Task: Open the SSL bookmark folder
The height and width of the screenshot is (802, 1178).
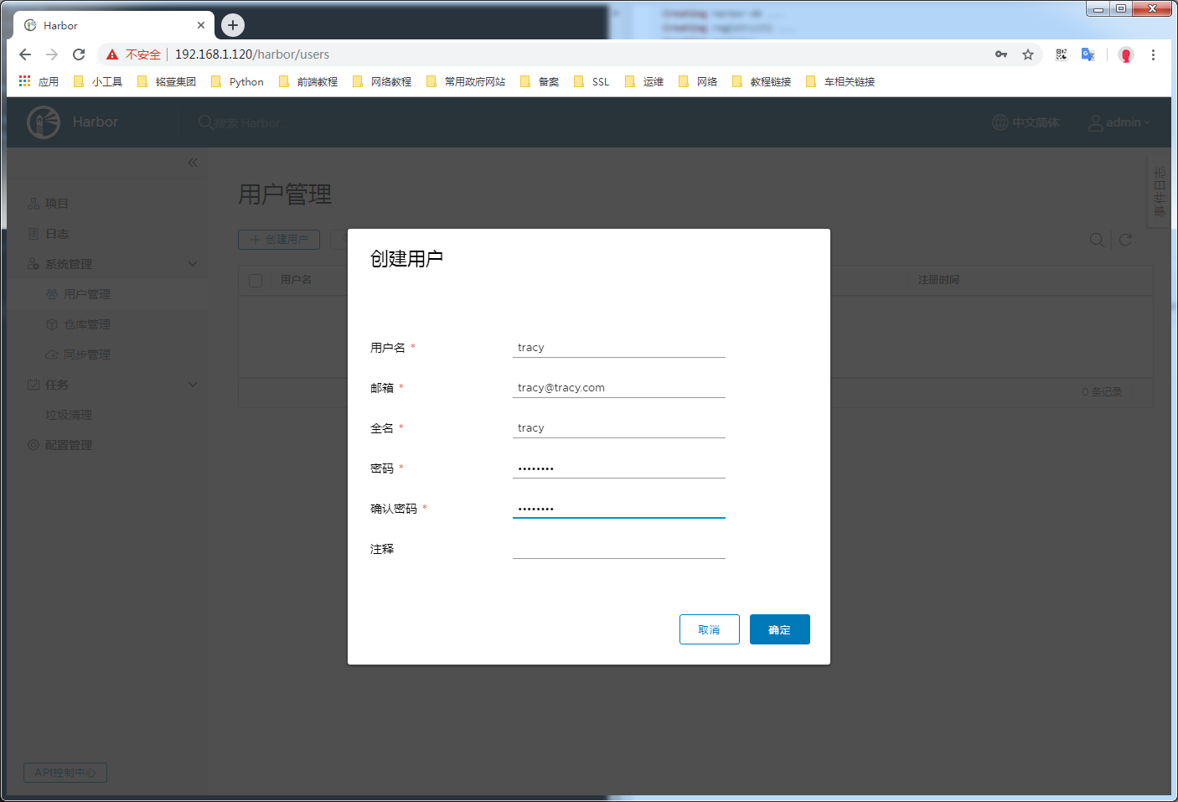Action: click(x=592, y=81)
